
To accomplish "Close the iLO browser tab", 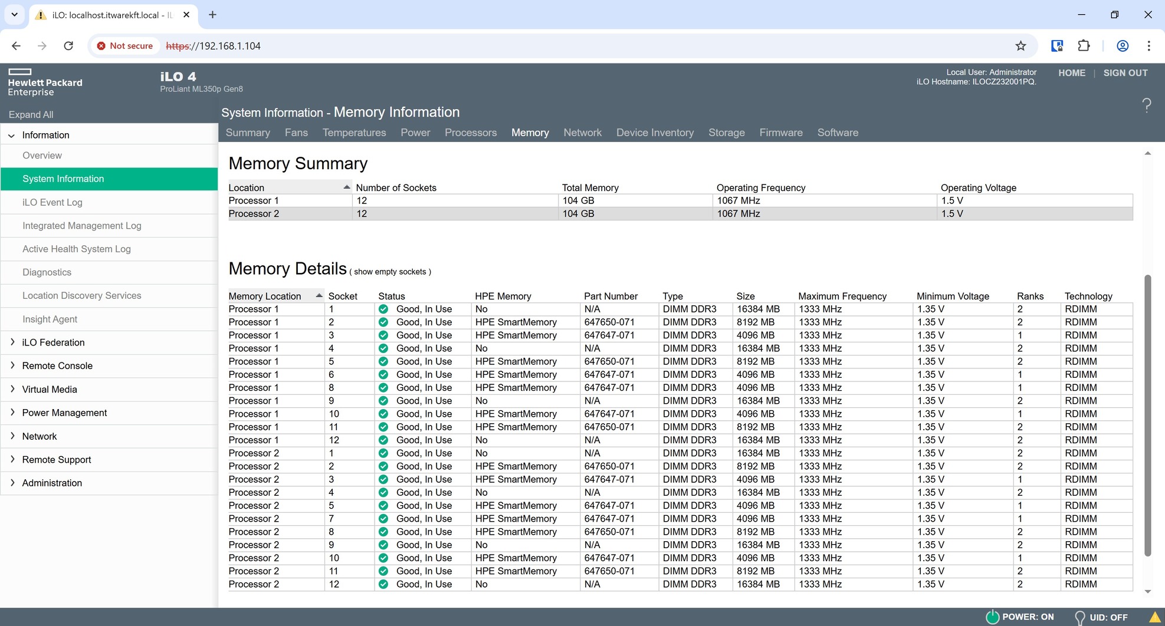I will [186, 15].
